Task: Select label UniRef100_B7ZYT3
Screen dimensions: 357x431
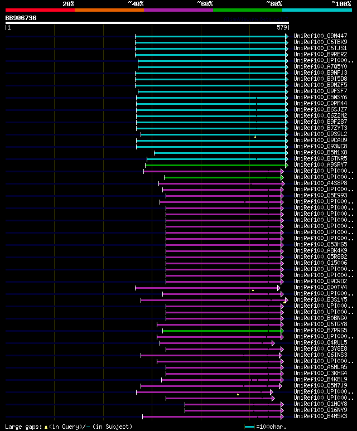Action: 320,128
